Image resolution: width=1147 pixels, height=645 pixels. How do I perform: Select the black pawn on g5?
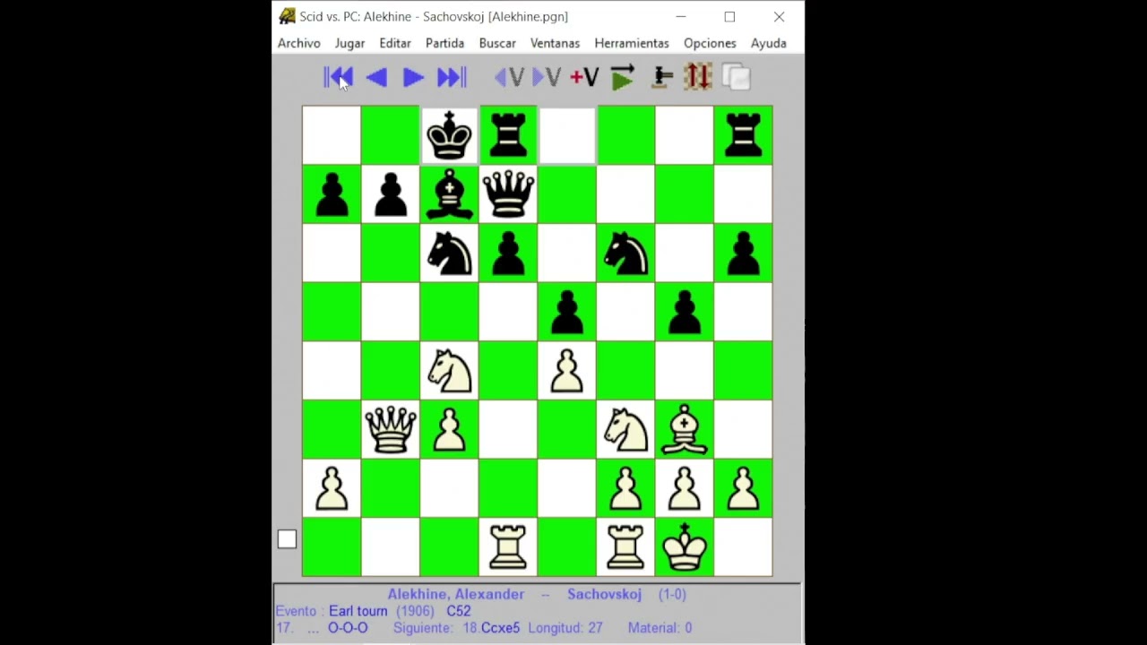click(x=685, y=313)
